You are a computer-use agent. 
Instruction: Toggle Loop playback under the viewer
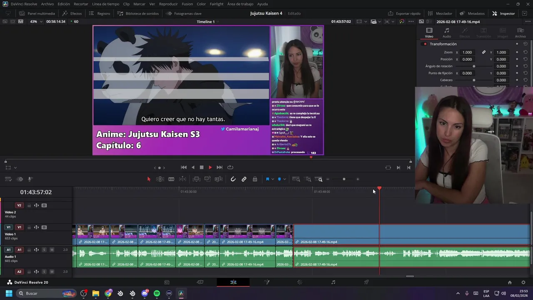point(230,167)
